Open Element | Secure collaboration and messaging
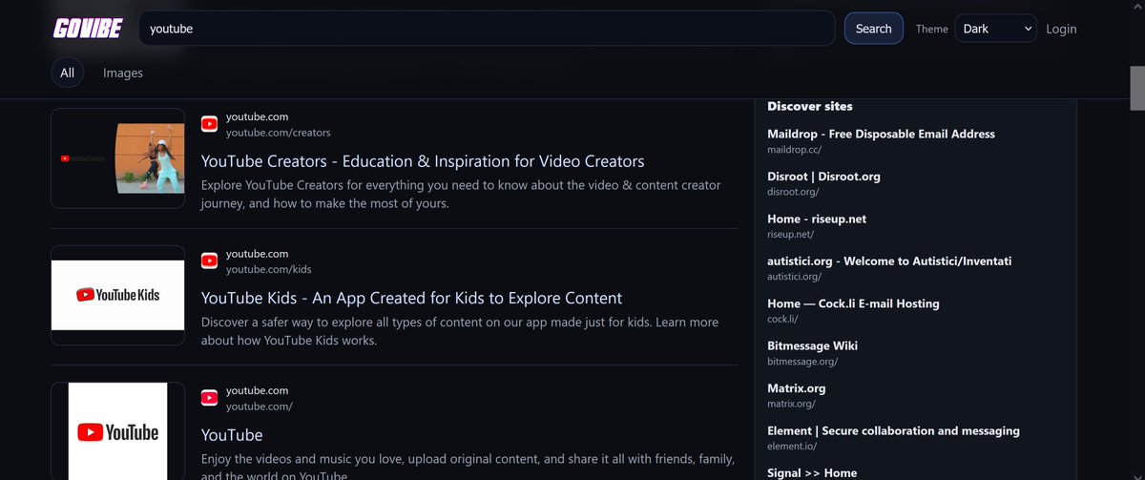 [893, 430]
